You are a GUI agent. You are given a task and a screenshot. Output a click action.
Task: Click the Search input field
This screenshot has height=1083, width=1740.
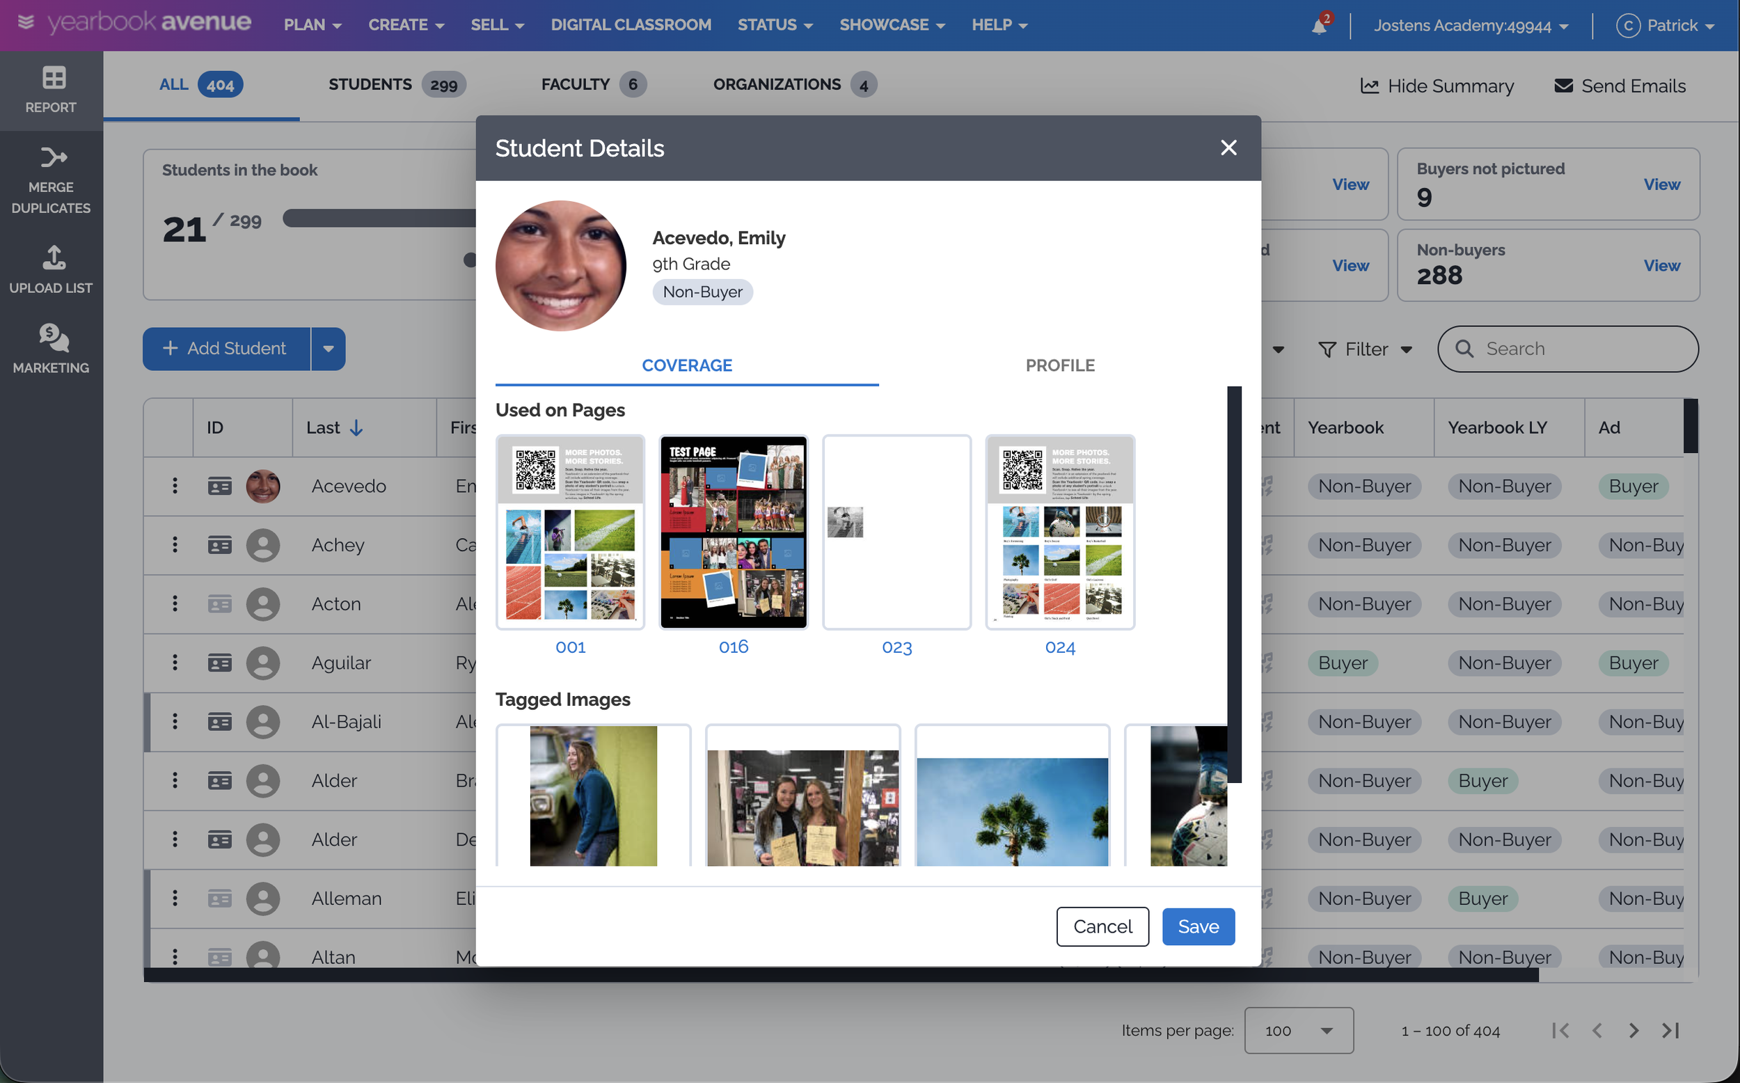[1568, 349]
